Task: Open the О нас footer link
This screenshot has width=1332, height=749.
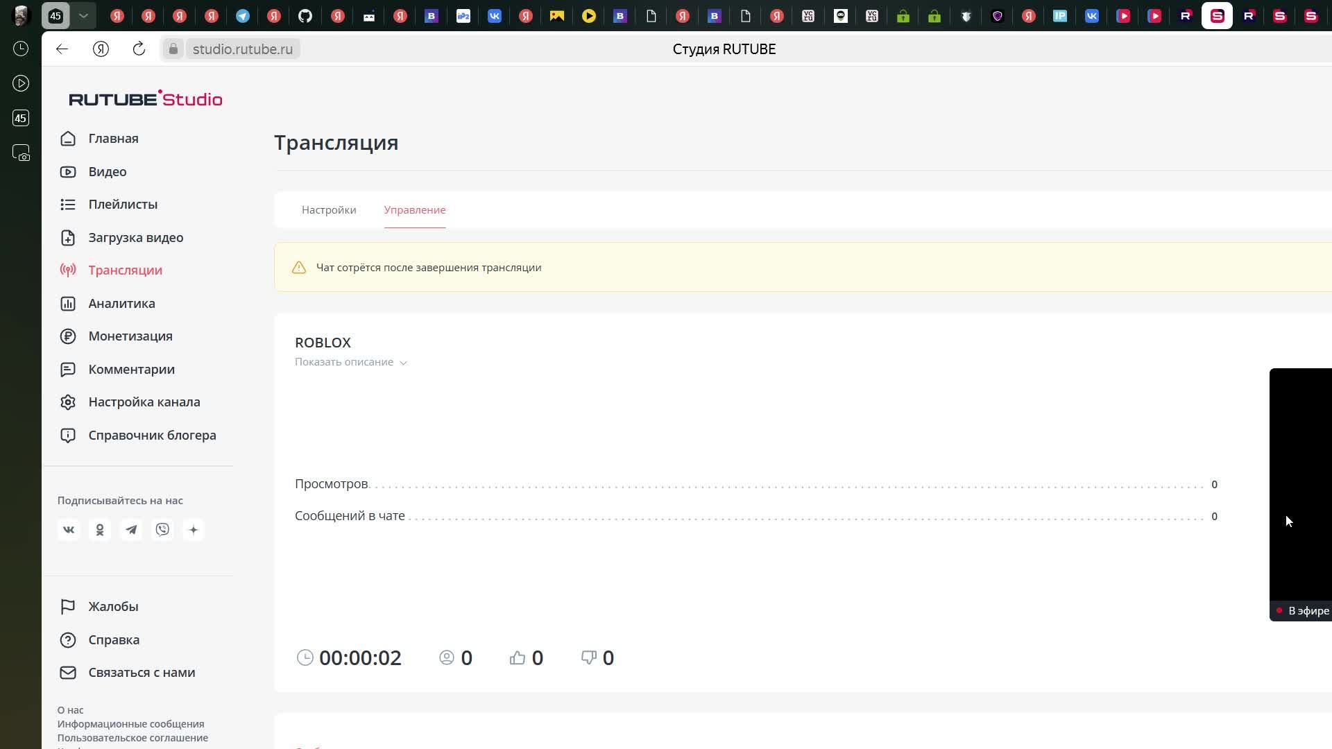Action: click(70, 710)
